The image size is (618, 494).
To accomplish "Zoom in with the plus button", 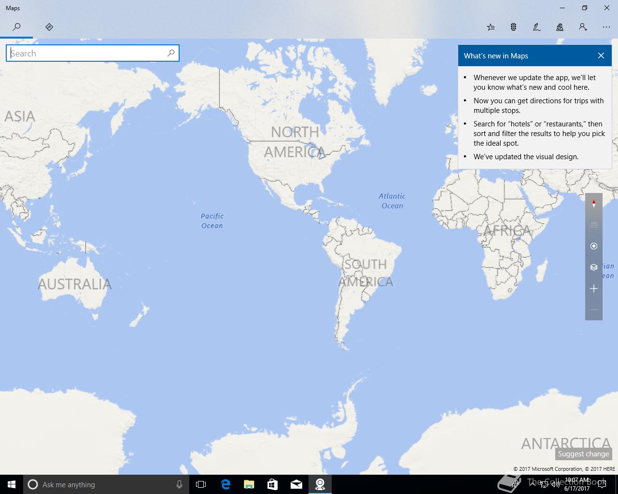I will [594, 288].
